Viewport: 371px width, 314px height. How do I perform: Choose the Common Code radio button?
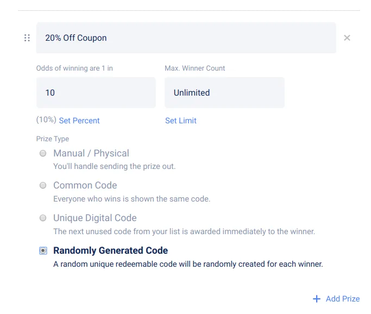point(43,186)
